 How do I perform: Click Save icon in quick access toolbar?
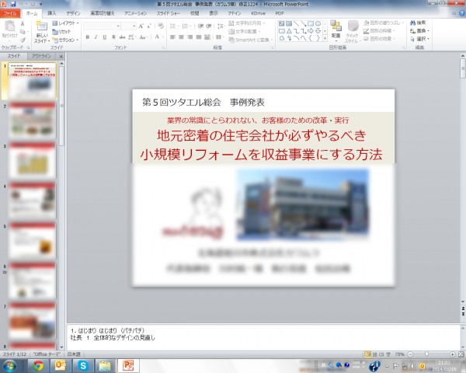point(13,4)
